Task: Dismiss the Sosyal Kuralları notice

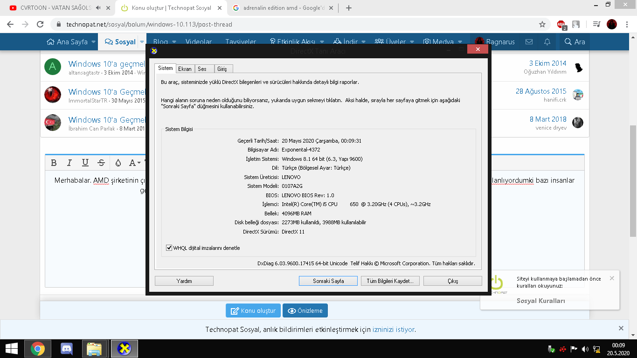Action: (612, 278)
